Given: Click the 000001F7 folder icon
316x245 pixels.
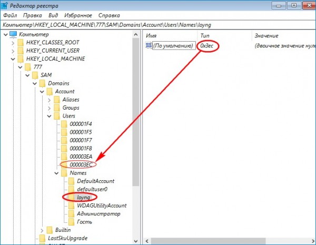Looking at the screenshot, I should pyautogui.click(x=64, y=140).
